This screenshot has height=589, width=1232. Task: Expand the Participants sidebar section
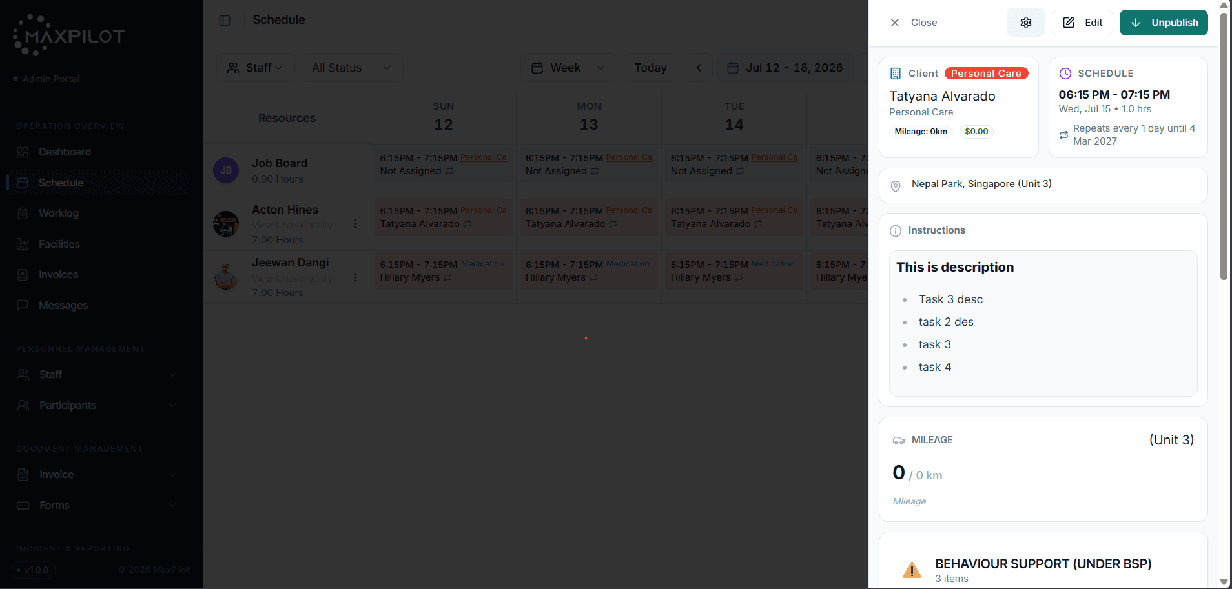tap(97, 405)
